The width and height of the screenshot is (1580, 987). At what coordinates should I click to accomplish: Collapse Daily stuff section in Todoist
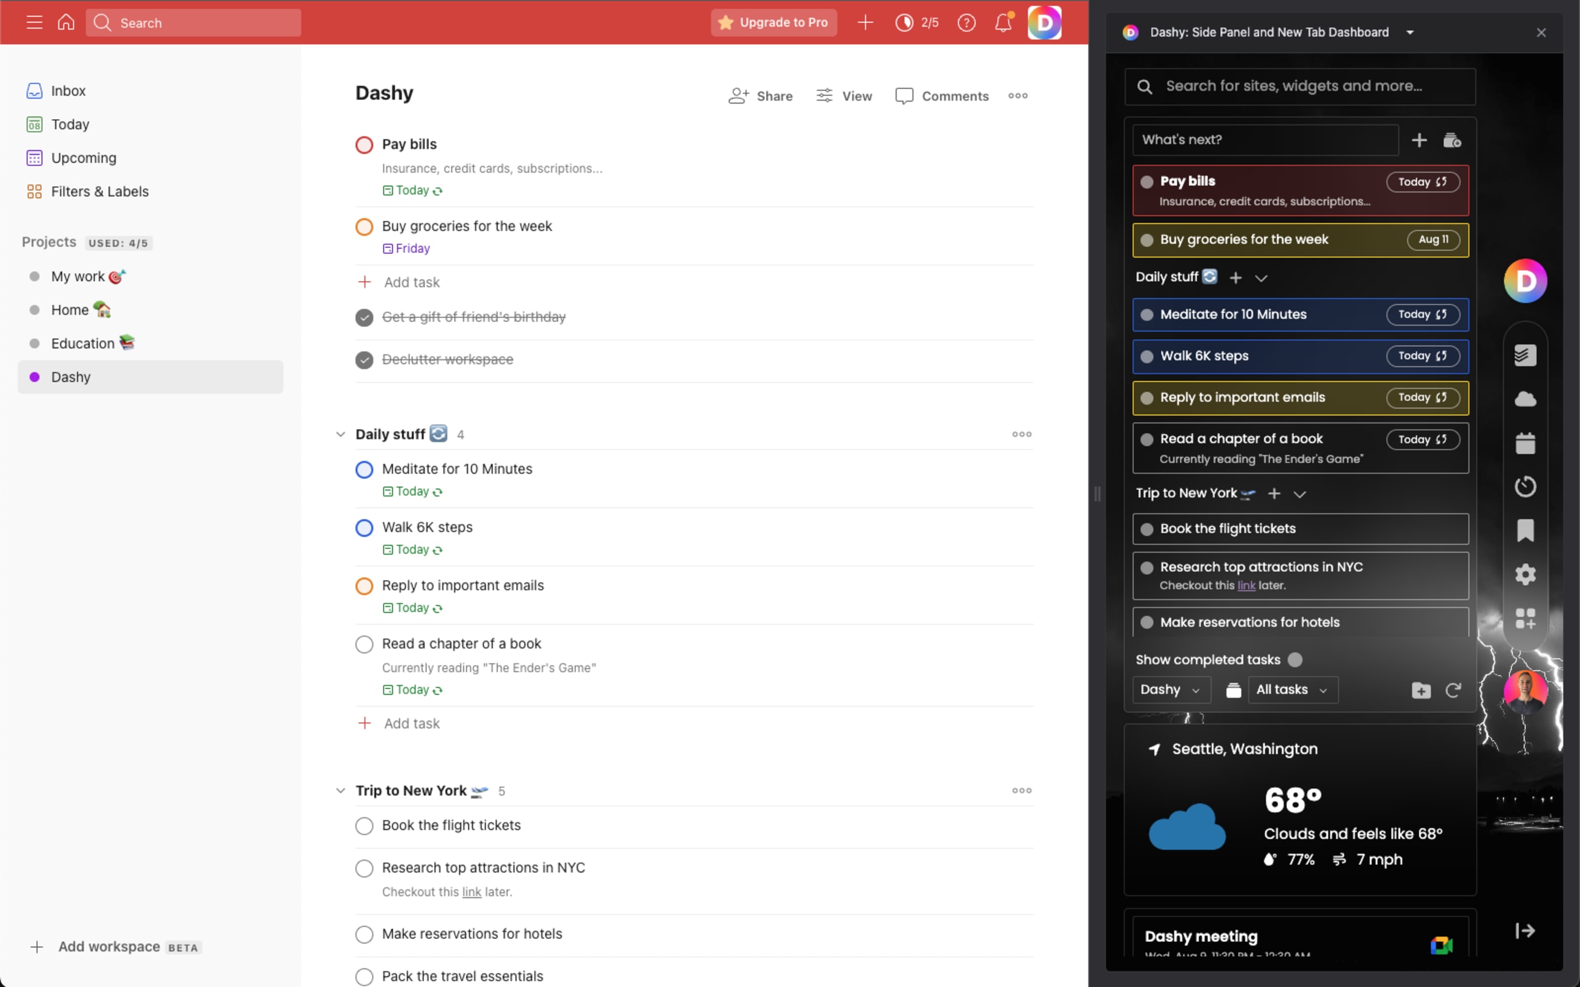[340, 434]
